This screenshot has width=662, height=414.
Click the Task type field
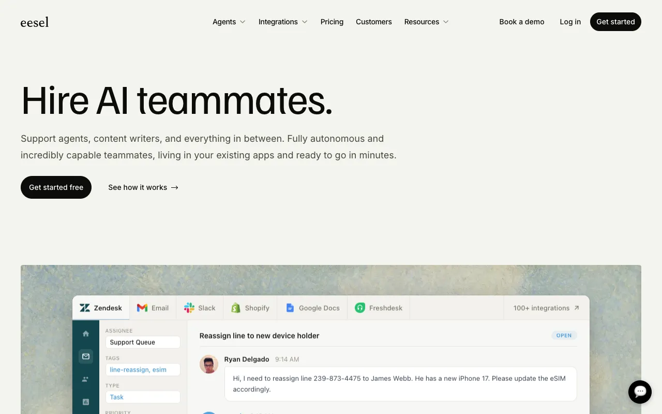pos(143,397)
